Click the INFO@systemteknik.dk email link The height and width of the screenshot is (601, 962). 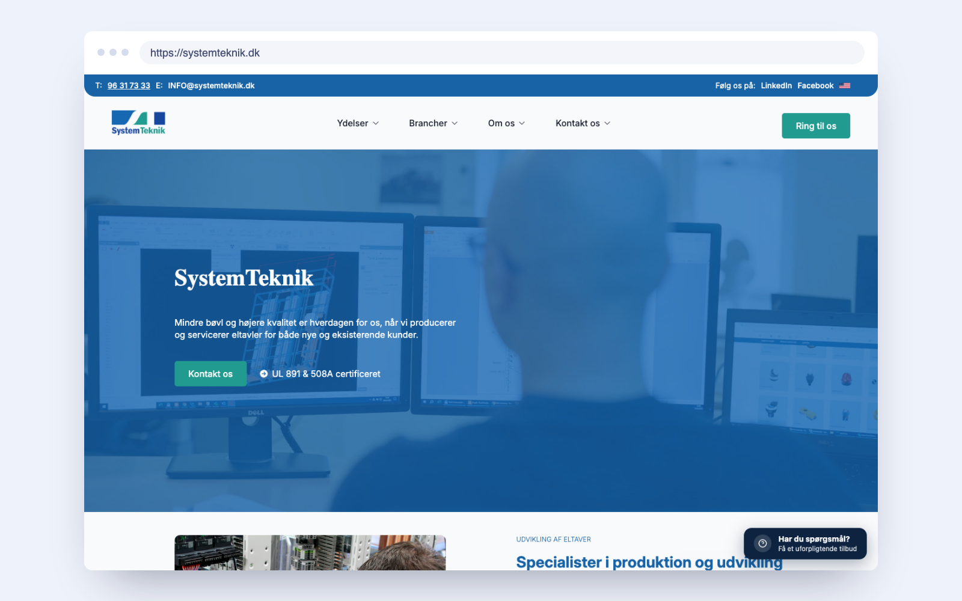[211, 86]
